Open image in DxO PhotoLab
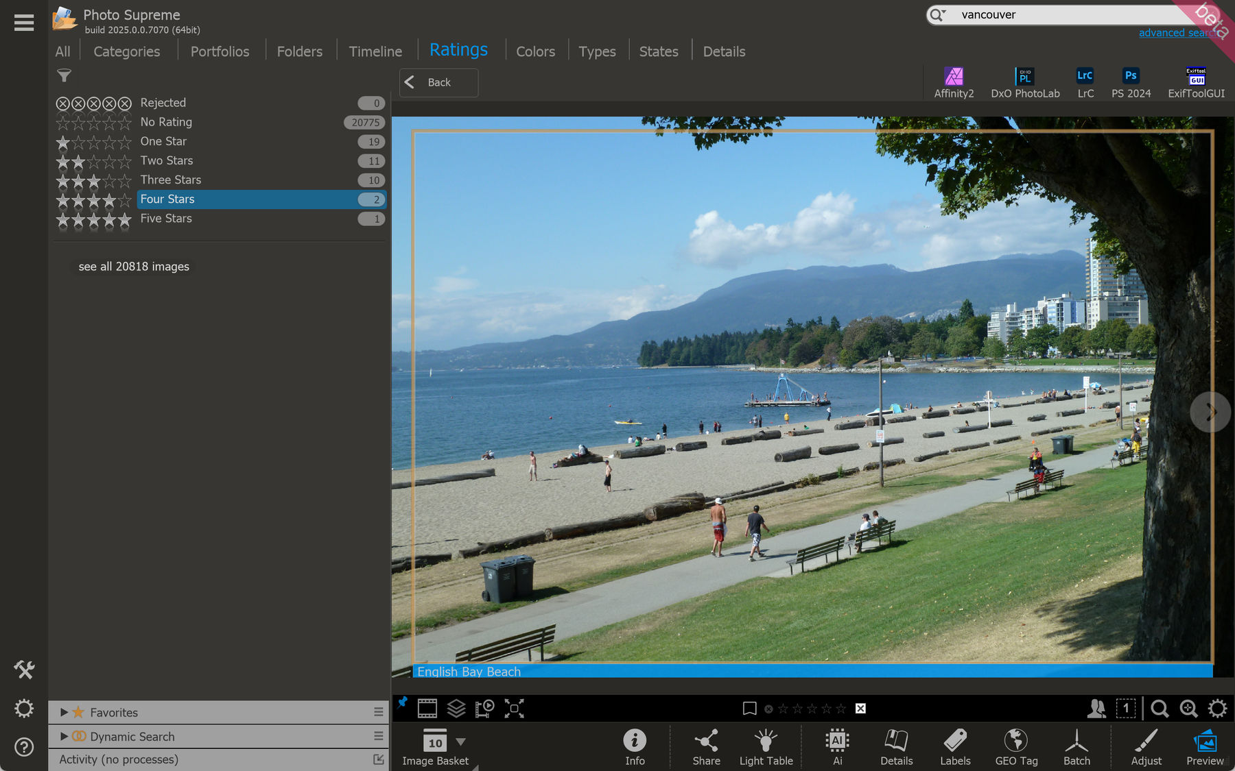The width and height of the screenshot is (1235, 771). (1025, 82)
